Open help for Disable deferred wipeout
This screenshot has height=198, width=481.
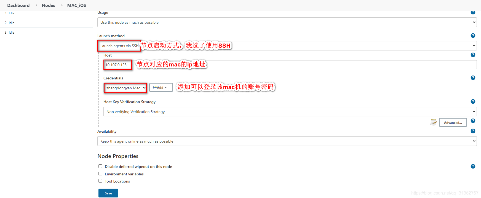473,166
